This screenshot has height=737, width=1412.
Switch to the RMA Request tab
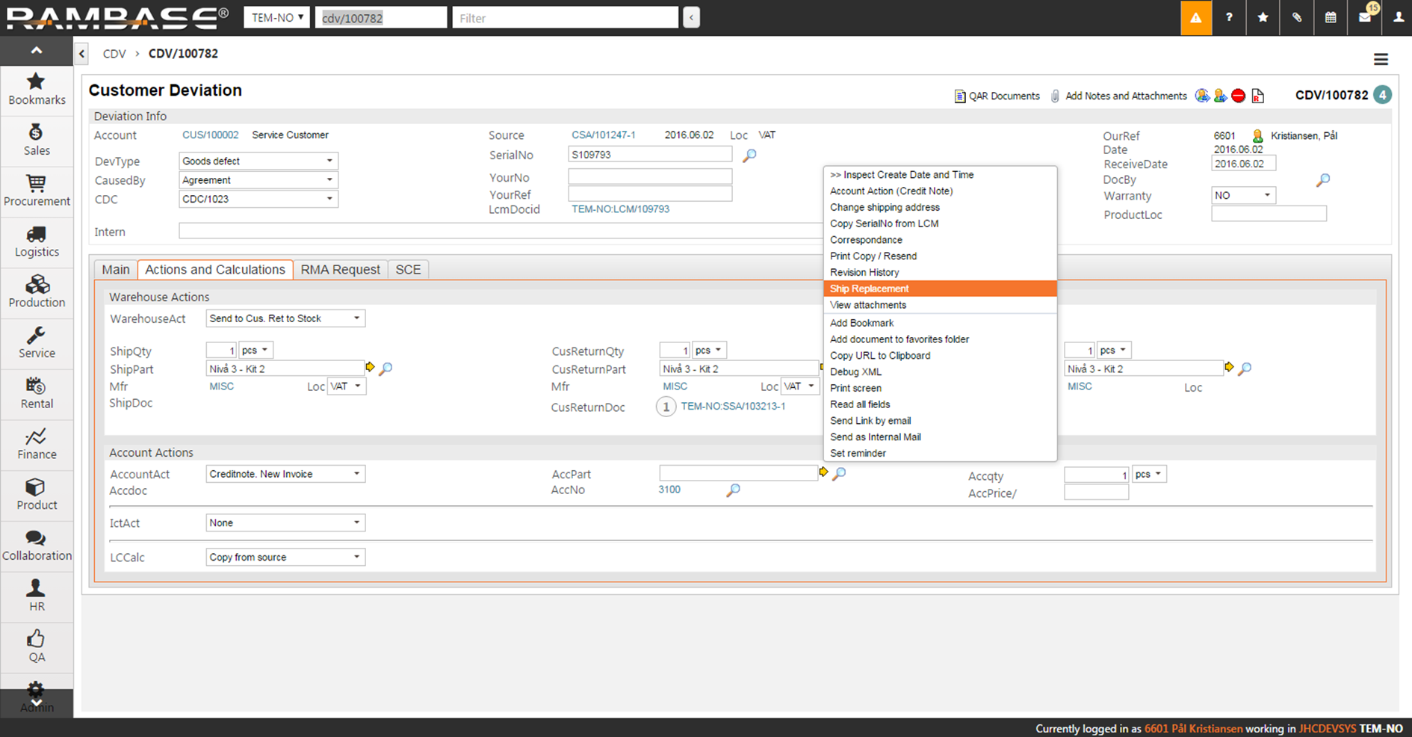point(341,270)
